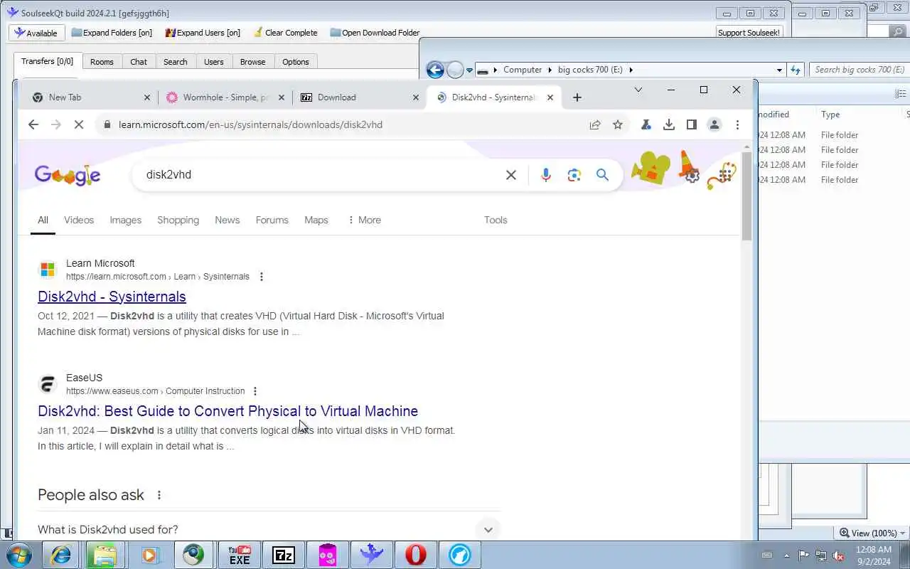Open Chrome downloads icon
This screenshot has width=910, height=569.
coord(669,124)
